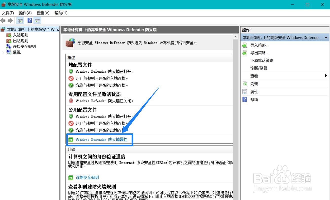Image resolution: width=330 pixels, height=200 pixels.
Task: Open the 文件 (File) menu
Action: [x=8, y=13]
